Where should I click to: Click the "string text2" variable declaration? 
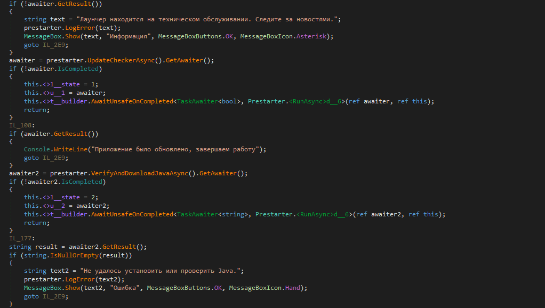tap(46, 271)
